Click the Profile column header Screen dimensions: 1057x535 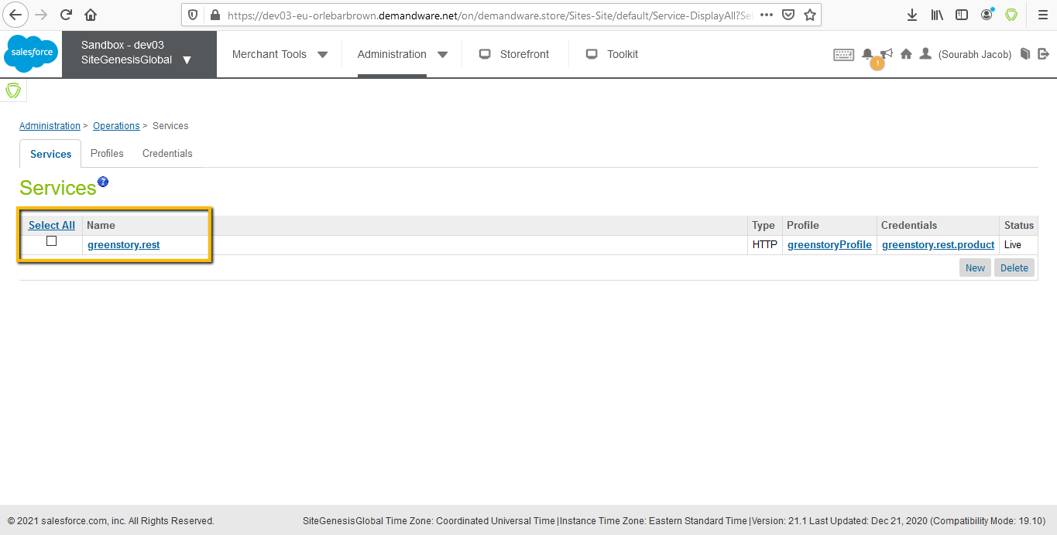point(803,225)
